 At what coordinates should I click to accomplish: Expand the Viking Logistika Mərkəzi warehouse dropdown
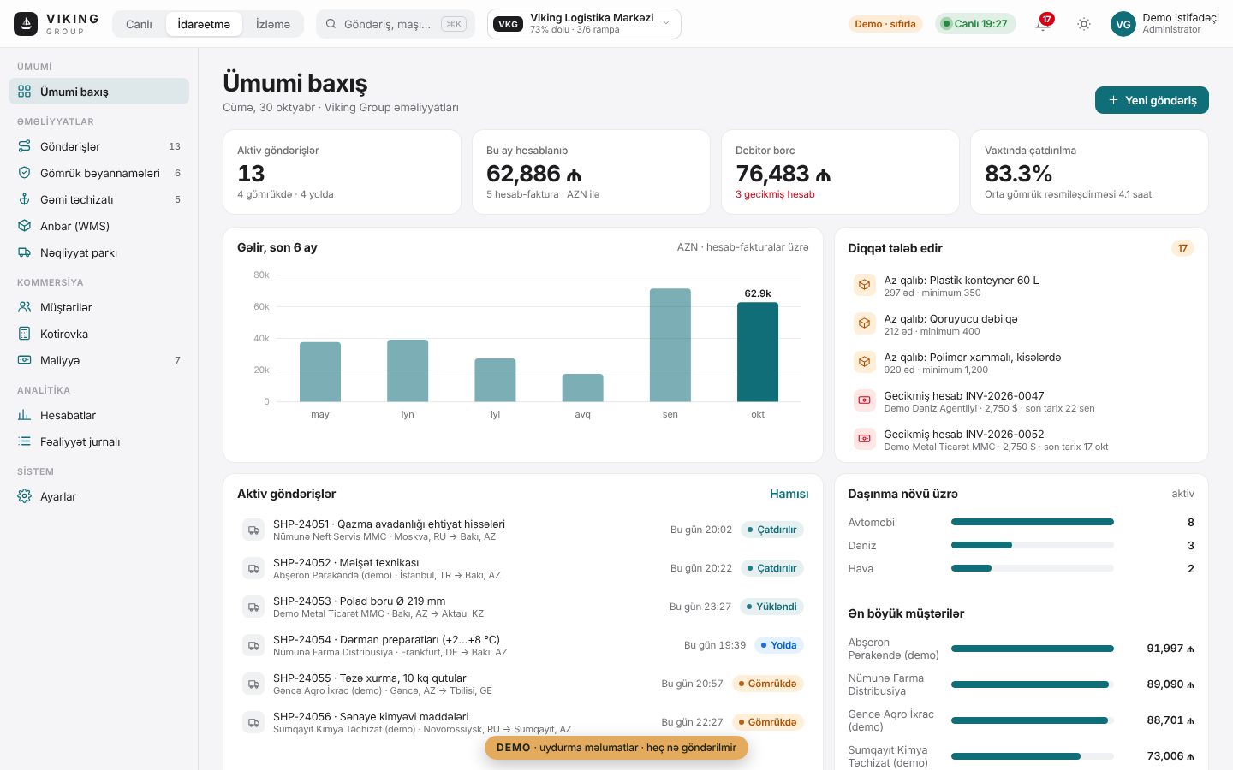coord(584,24)
